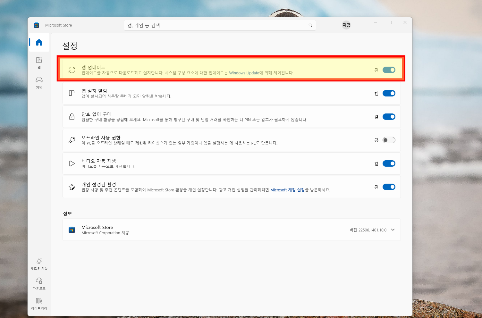The width and height of the screenshot is (482, 318).
Task: Click the lock icon for 암호 없이 구매
Action: (72, 117)
